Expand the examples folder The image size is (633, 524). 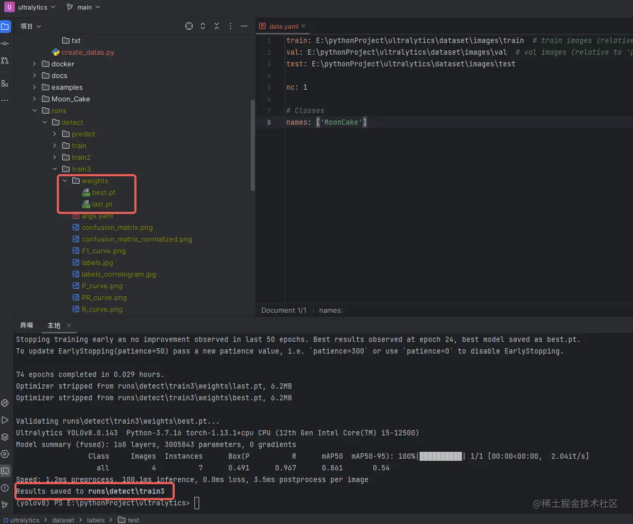pos(35,87)
